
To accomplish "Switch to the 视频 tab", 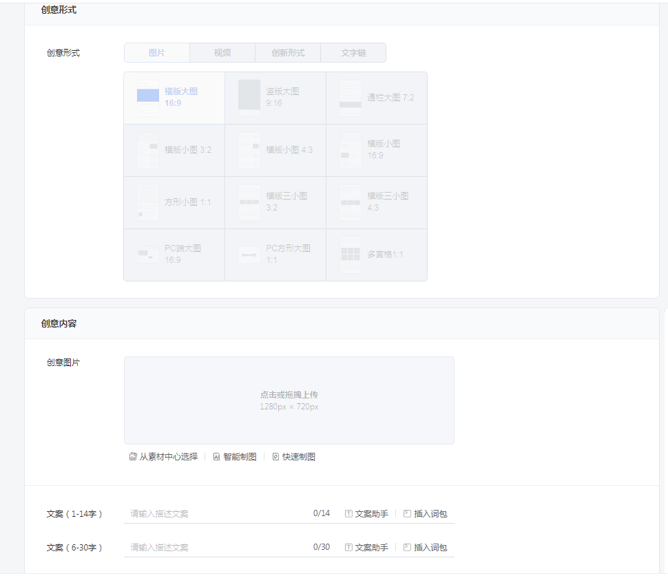I will (x=222, y=53).
